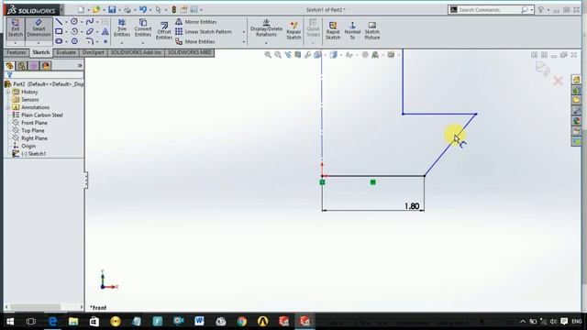This screenshot has height=330, width=587.
Task: Click the Undo icon
Action: (143, 10)
